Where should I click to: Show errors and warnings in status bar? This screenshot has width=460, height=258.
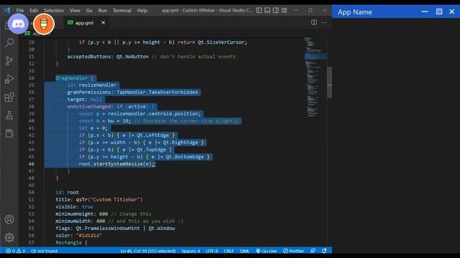[16, 251]
